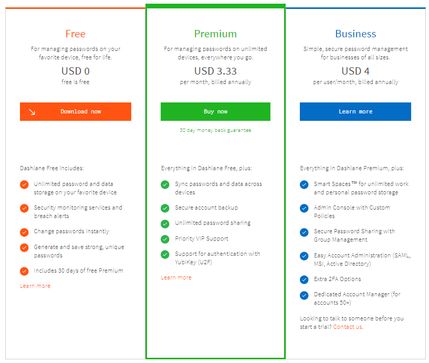
Task: Click "Everything in Dashlane Free, plus:" label
Action: pyautogui.click(x=206, y=168)
